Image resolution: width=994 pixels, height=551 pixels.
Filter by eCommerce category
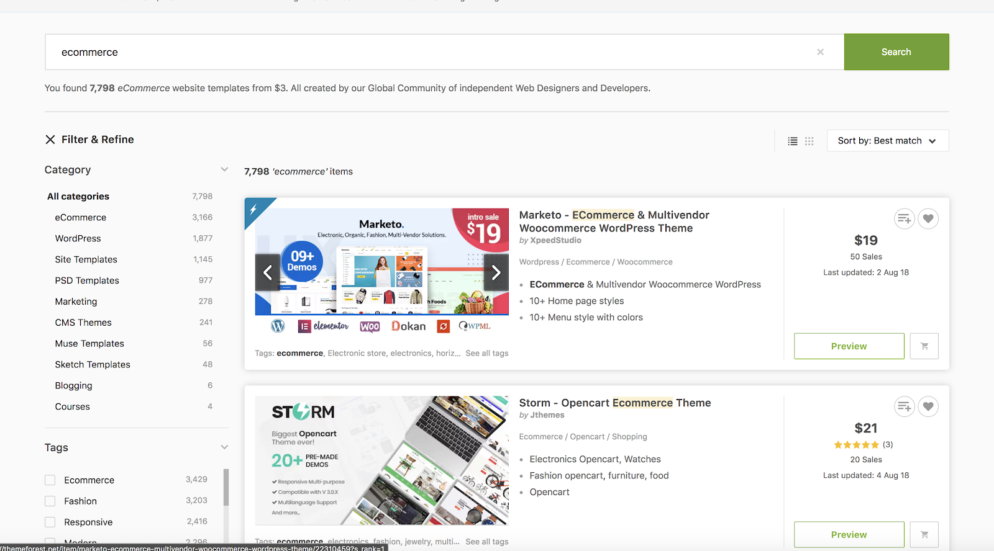81,218
